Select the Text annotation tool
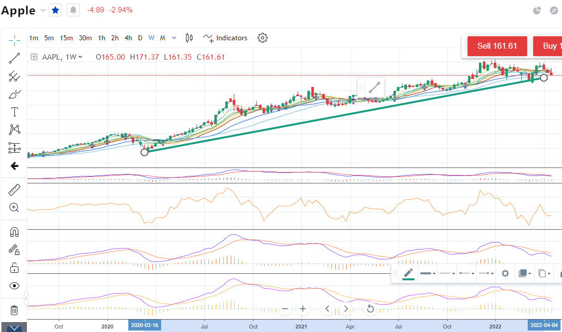The image size is (562, 332). click(14, 112)
